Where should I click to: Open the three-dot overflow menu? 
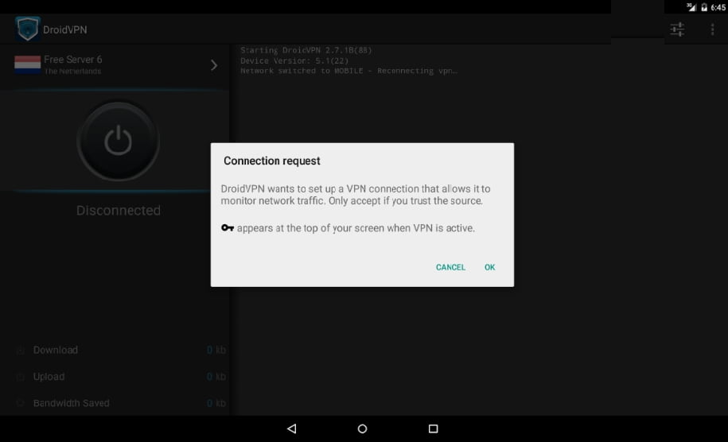pyautogui.click(x=712, y=29)
